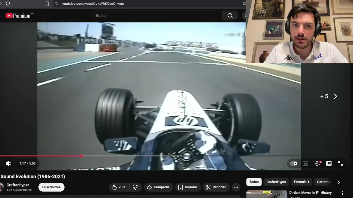Switch to theater mode view
This screenshot has width=353, height=198.
[x=329, y=163]
